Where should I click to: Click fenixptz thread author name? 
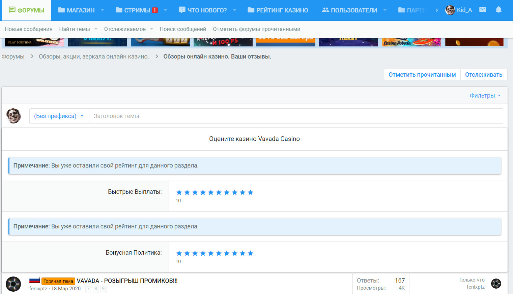pos(38,289)
